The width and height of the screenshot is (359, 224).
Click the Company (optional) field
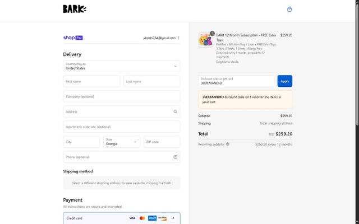122,96
